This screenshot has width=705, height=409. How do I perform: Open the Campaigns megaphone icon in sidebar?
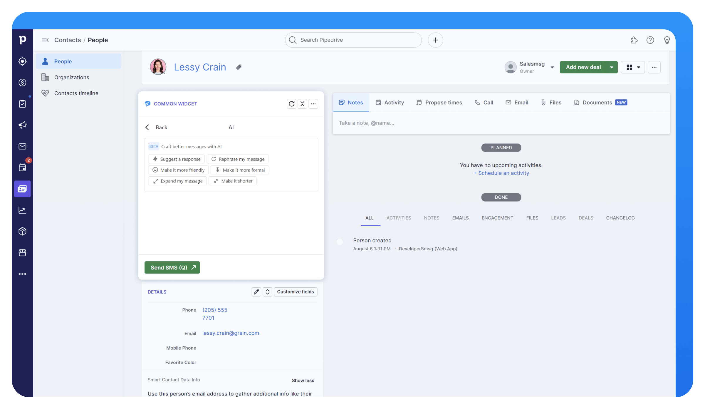pos(22,125)
